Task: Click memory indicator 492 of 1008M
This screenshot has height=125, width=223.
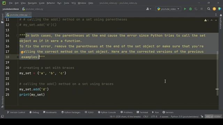Action: (213, 117)
